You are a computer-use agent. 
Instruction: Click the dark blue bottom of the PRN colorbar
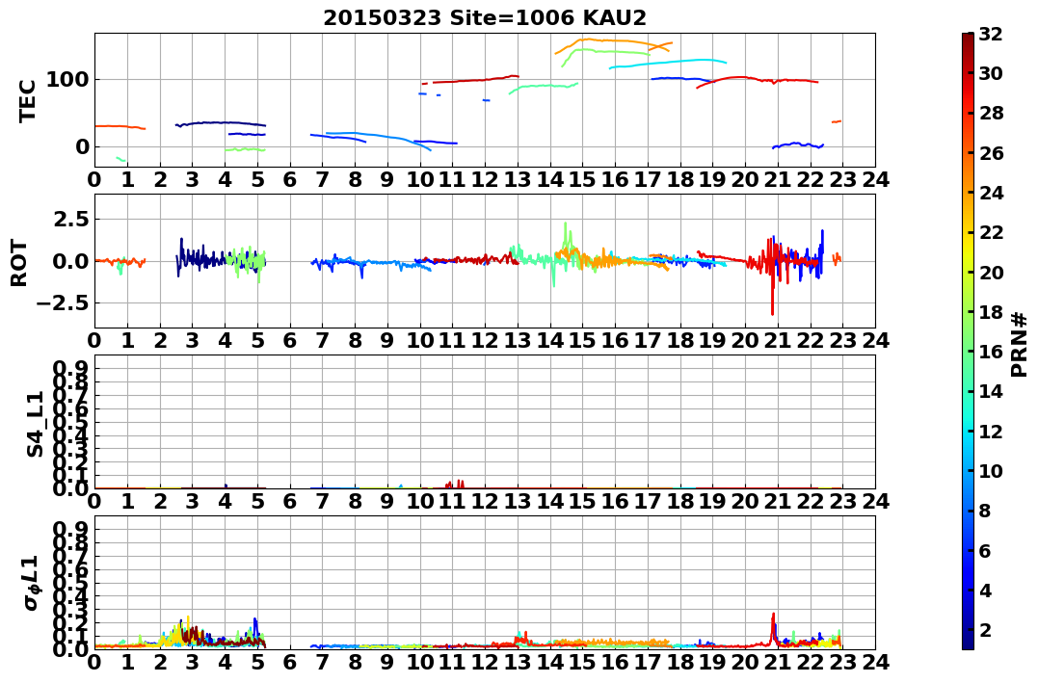[968, 644]
